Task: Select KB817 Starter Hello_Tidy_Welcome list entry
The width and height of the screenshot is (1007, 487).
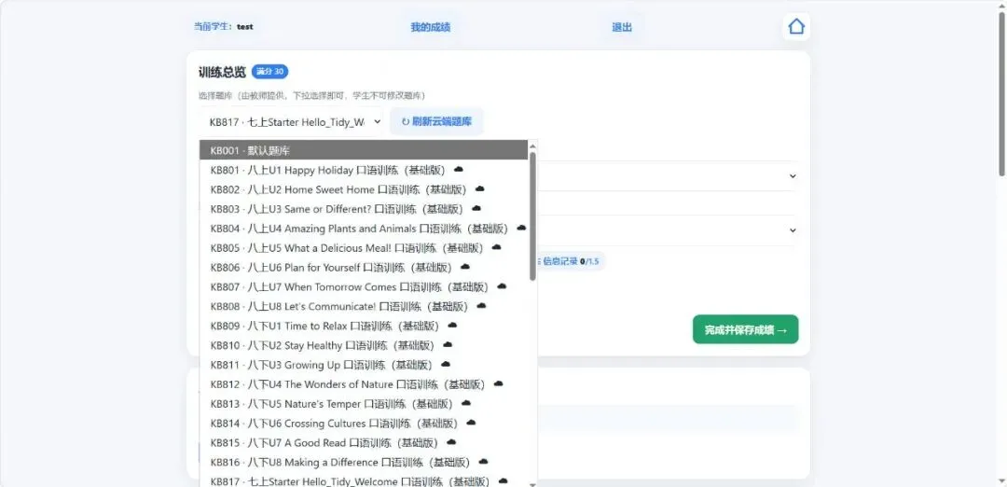Action: pos(364,480)
